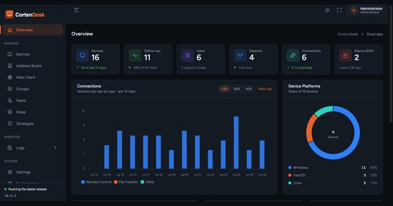Image resolution: width=393 pixels, height=206 pixels.
Task: Toggle File Transfer legend series
Action: coord(126,182)
